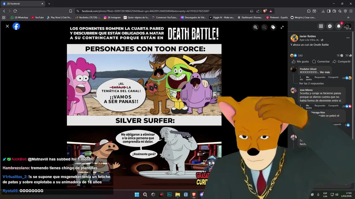The width and height of the screenshot is (355, 199).
Task: Open Brave VPN shield icon
Action: (x=345, y=11)
